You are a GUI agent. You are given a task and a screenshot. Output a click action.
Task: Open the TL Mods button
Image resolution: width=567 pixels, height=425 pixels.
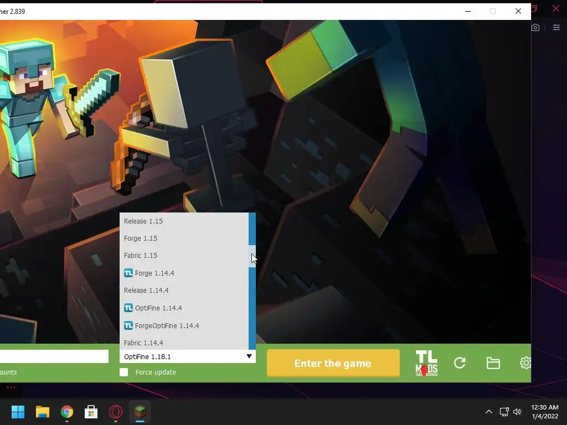tap(426, 363)
